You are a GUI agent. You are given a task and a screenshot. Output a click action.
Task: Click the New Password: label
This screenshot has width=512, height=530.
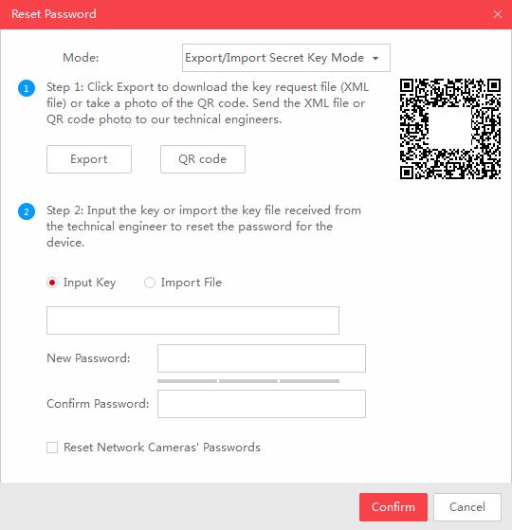pos(88,358)
